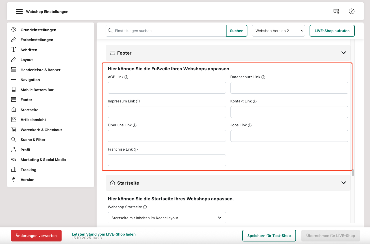Viewport: 370px width, 244px height.
Task: Click the feedback chat icon
Action: (x=336, y=11)
